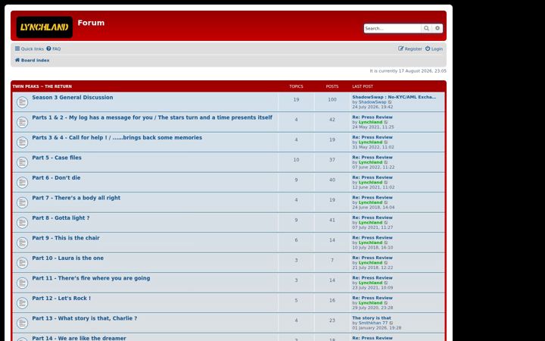
Task: View latest post icon in Parts 3 & 4 row
Action: pos(386,142)
